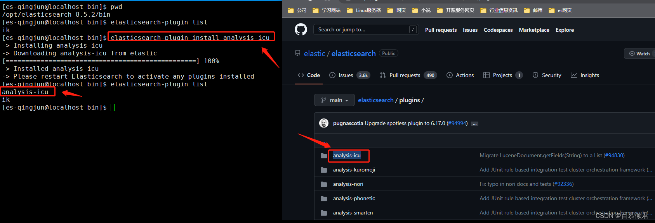The width and height of the screenshot is (655, 223).
Task: Open pugnascotia author link
Action: click(348, 123)
